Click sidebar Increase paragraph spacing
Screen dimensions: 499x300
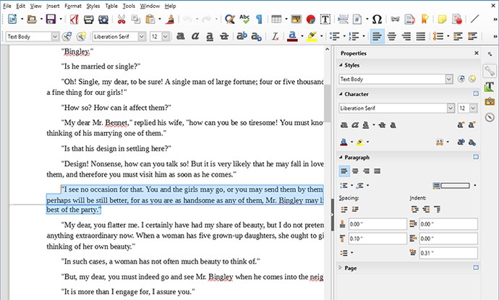[x=344, y=210]
